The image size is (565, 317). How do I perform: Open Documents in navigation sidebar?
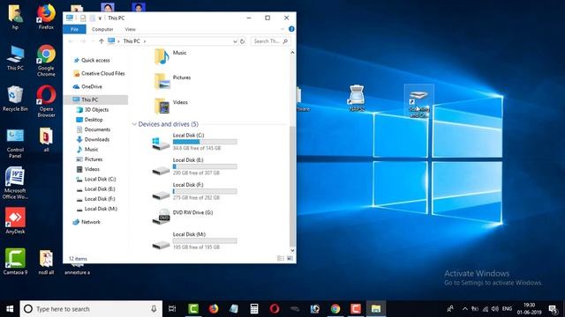(94, 129)
